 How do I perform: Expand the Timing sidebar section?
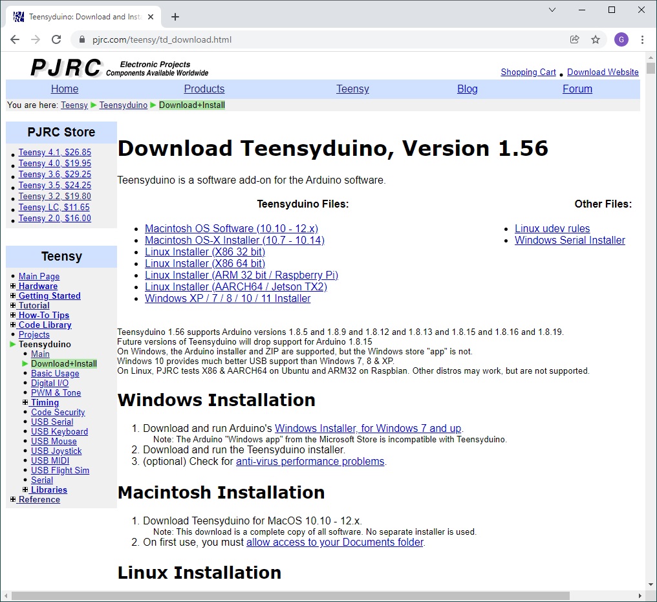[25, 402]
